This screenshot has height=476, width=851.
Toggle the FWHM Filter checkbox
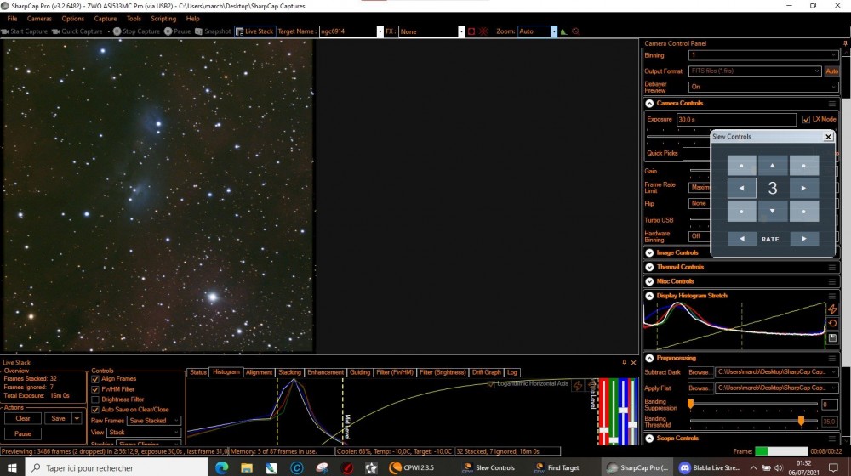95,389
